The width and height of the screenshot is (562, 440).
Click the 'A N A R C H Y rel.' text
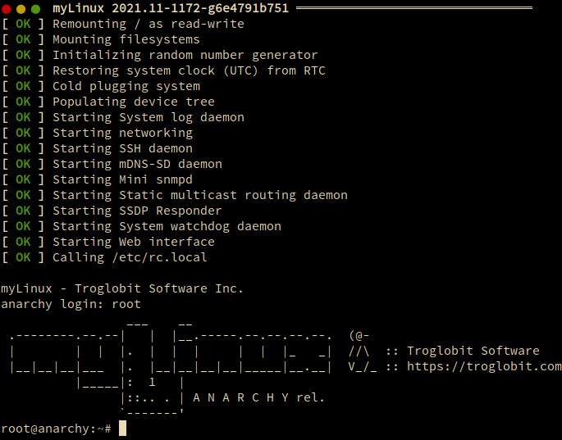(258, 397)
